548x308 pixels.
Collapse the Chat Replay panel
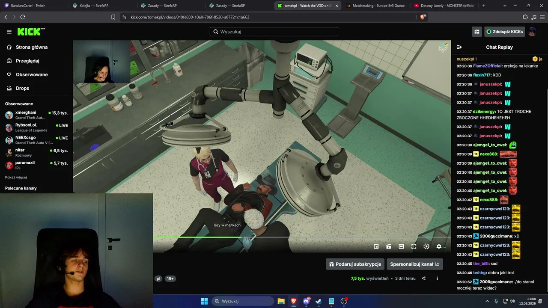[x=459, y=47]
